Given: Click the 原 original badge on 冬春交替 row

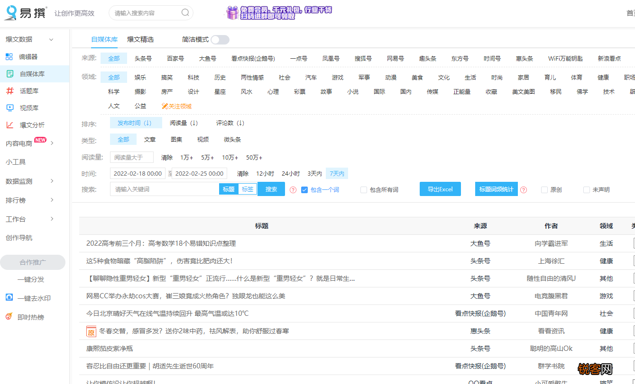Looking at the screenshot, I should (91, 331).
